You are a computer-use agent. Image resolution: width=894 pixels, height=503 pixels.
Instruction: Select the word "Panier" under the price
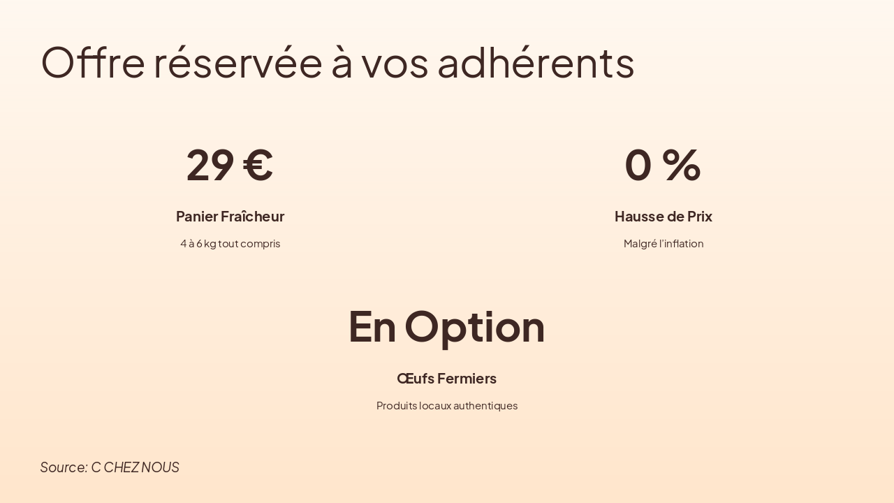(x=196, y=217)
